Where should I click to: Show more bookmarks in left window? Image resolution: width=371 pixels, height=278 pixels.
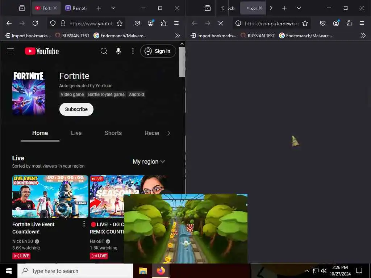(178, 36)
